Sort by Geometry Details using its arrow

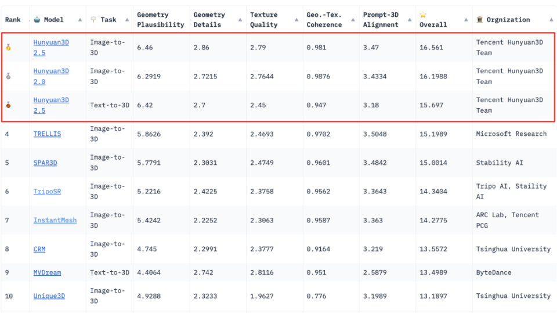[x=240, y=20]
